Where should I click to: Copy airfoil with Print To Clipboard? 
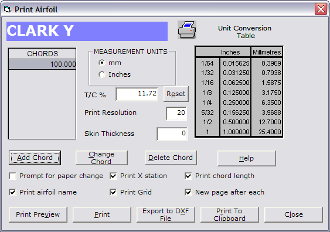[x=230, y=214]
